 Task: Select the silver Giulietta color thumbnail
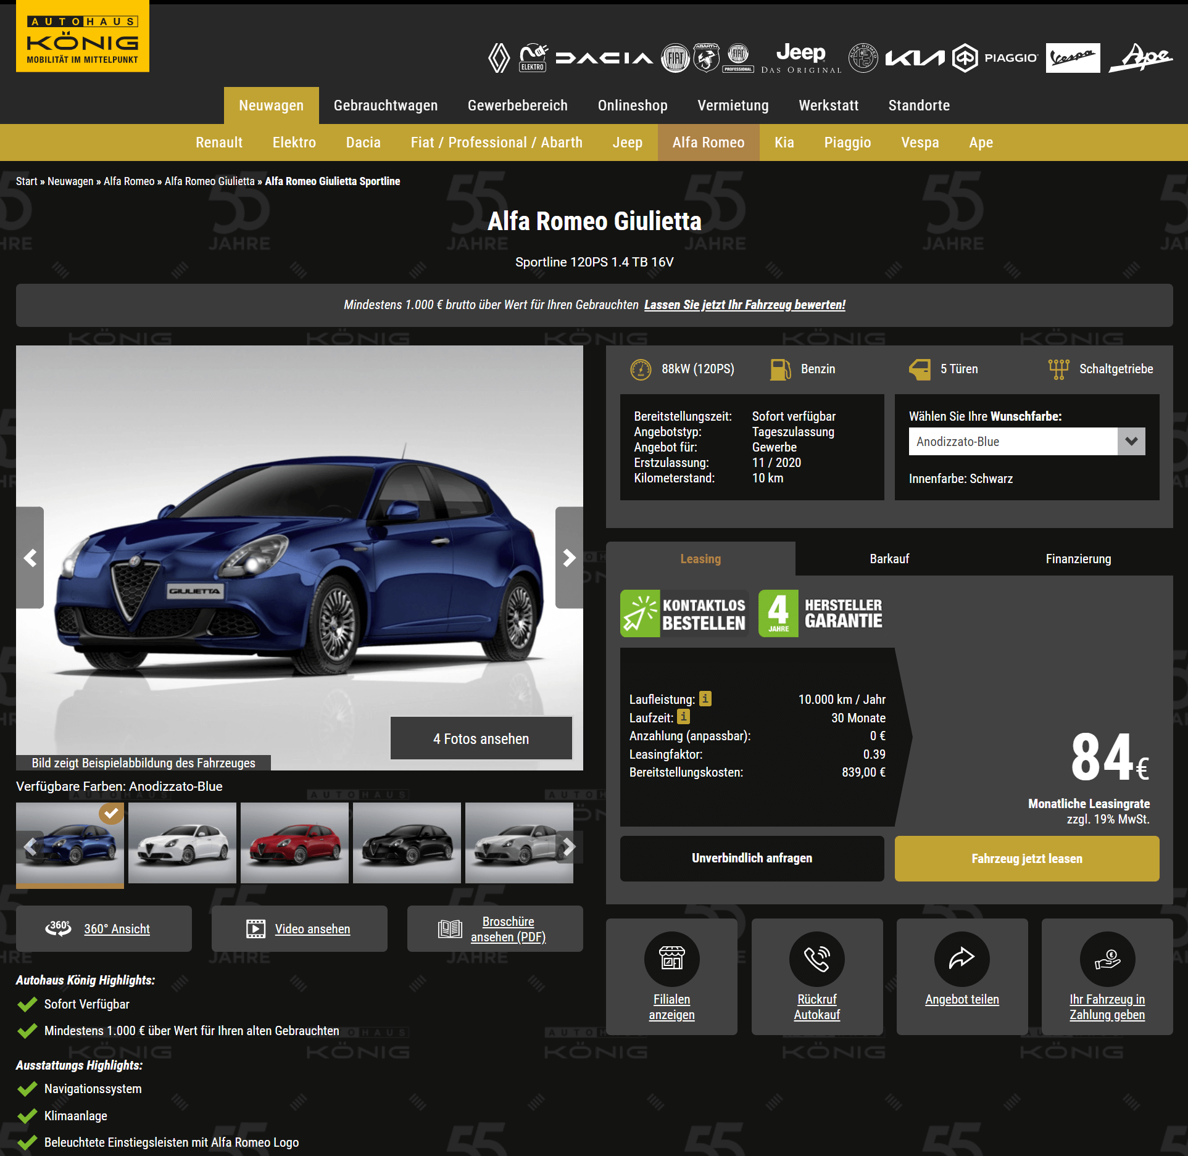pyautogui.click(x=519, y=843)
